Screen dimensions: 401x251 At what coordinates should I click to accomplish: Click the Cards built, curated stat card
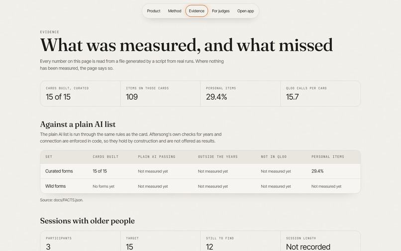[x=80, y=94]
